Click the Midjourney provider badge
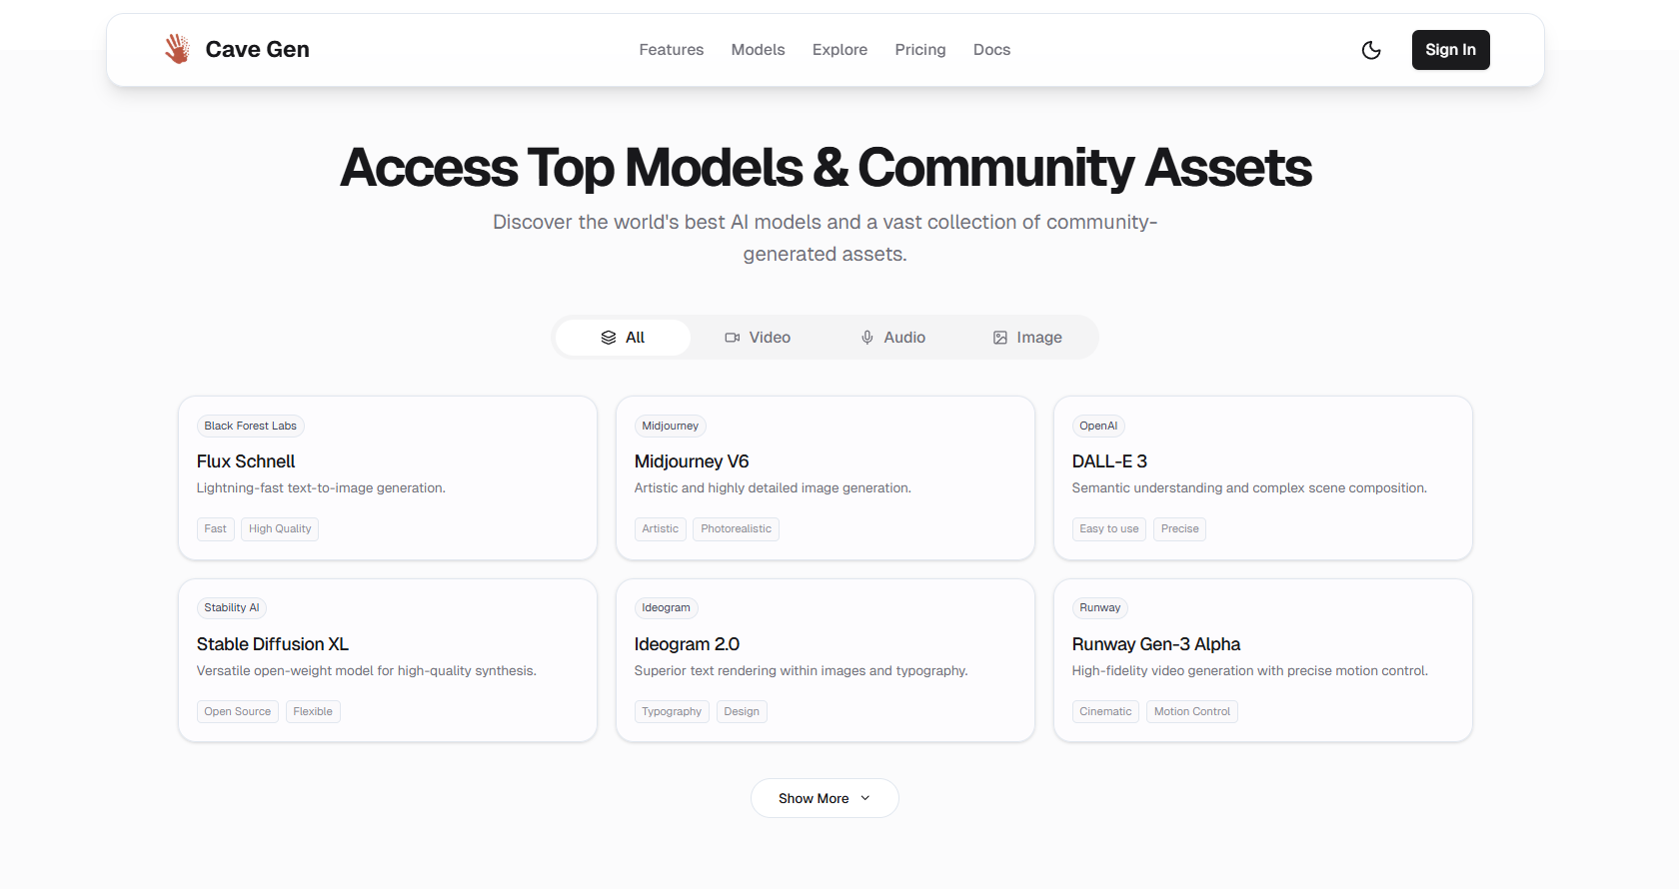This screenshot has height=889, width=1679. [671, 426]
